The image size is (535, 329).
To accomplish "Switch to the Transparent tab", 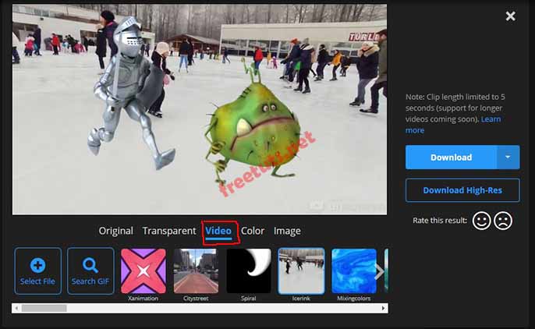I will click(x=169, y=231).
